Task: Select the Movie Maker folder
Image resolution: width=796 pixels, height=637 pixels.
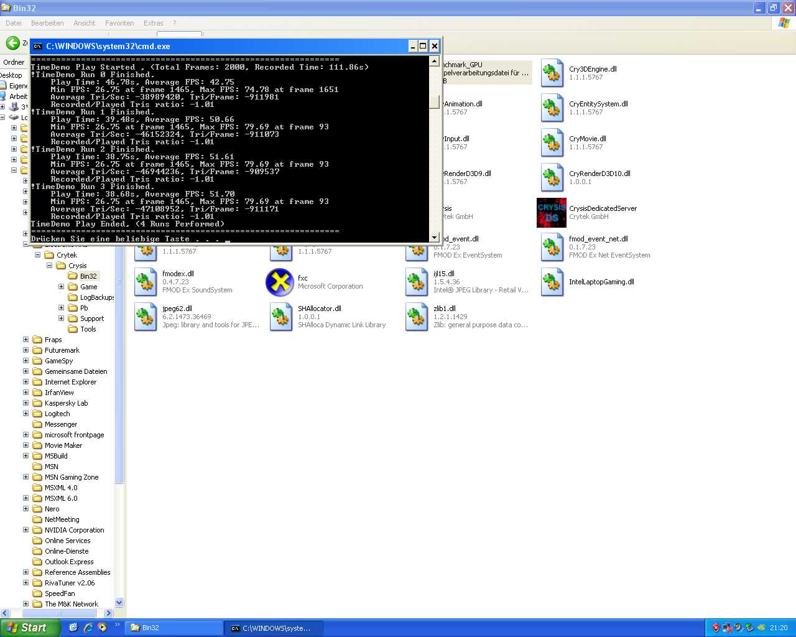Action: click(x=58, y=445)
